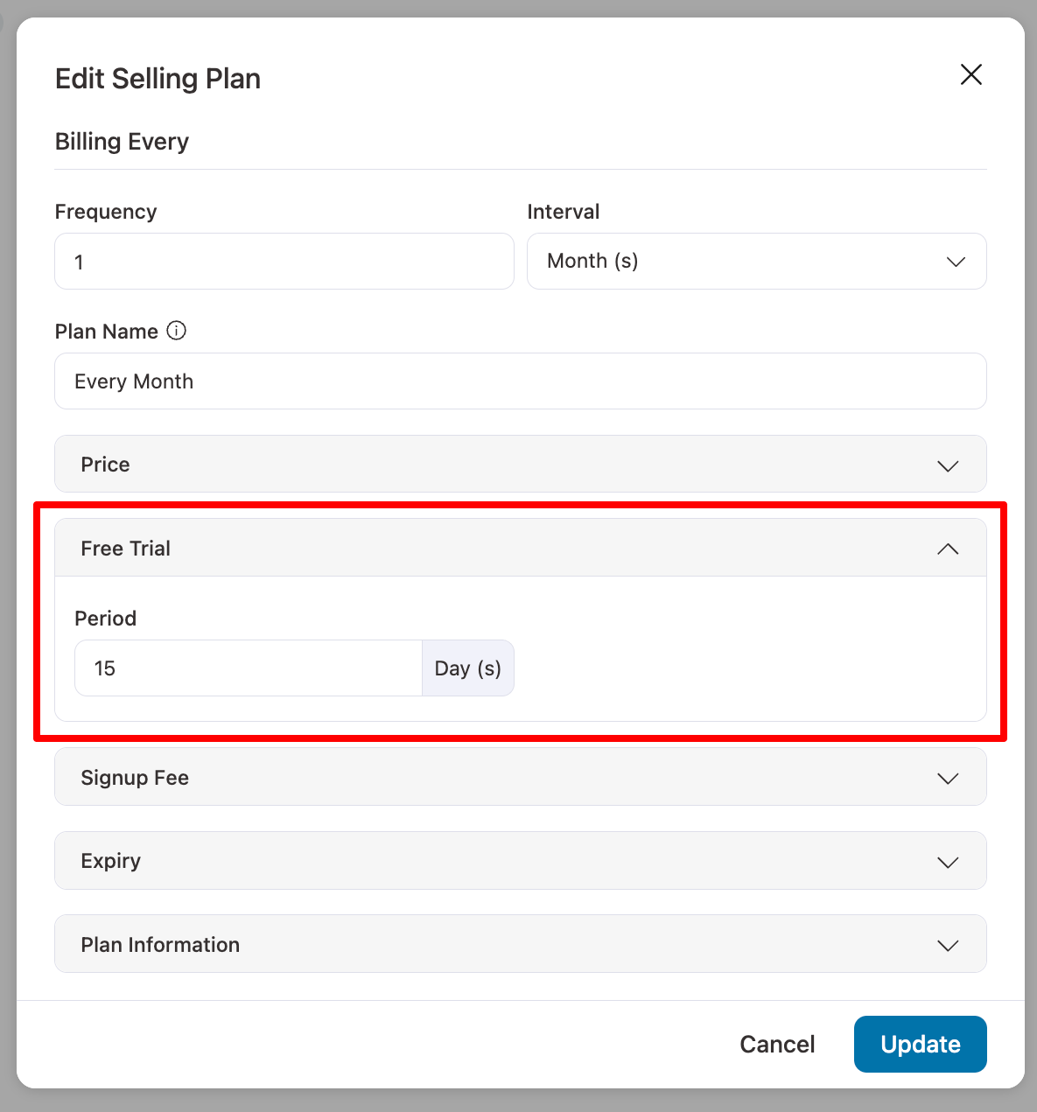
Task: Close the Edit Selling Plan dialog
Action: [x=970, y=74]
